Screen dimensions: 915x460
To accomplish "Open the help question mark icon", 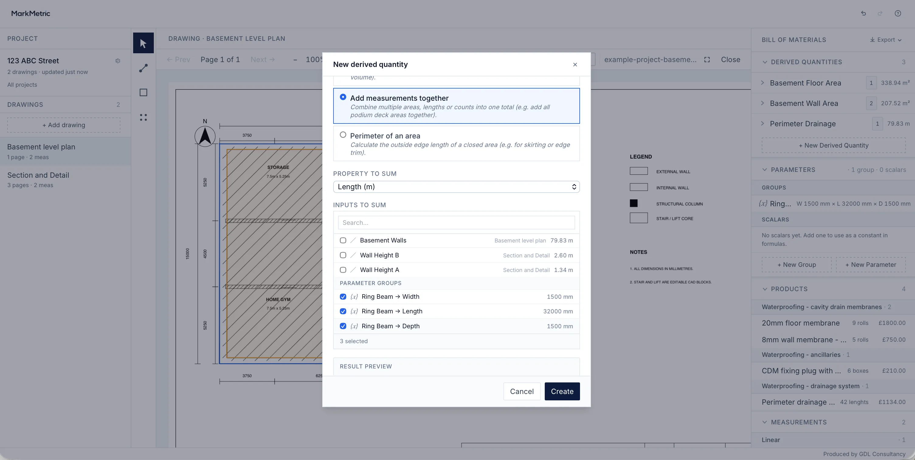I will click(898, 13).
